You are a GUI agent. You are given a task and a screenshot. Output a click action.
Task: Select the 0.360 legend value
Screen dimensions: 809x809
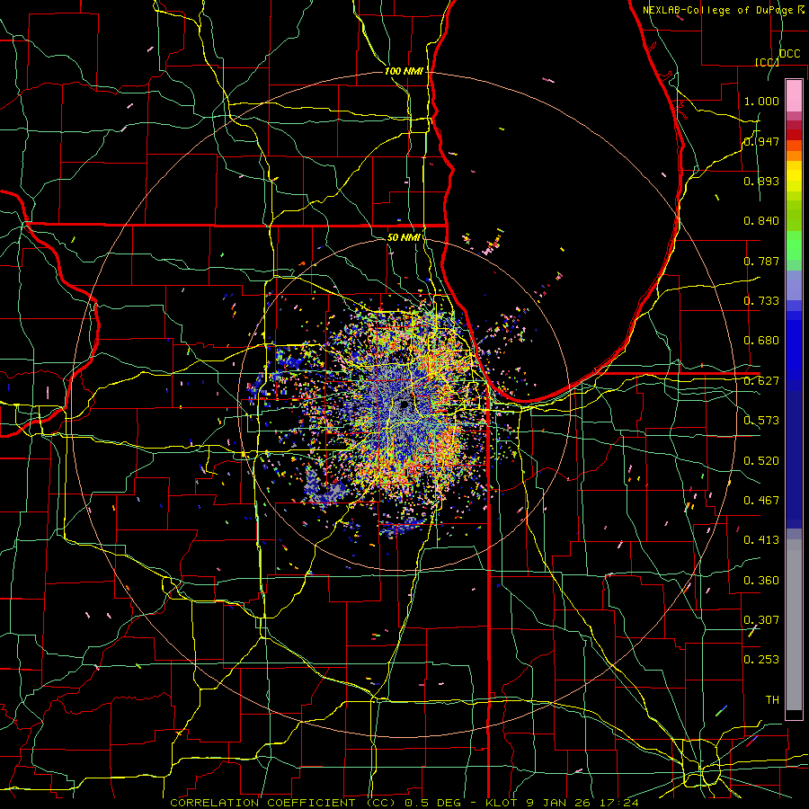pos(761,580)
